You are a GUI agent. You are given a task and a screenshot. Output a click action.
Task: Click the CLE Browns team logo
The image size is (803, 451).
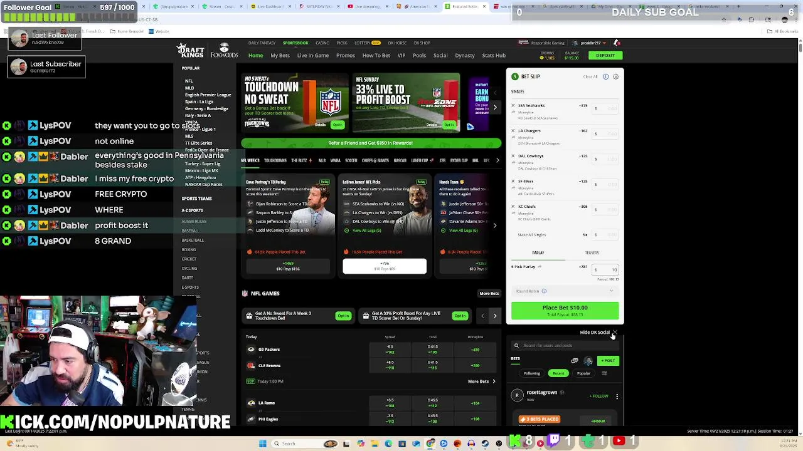click(x=251, y=365)
